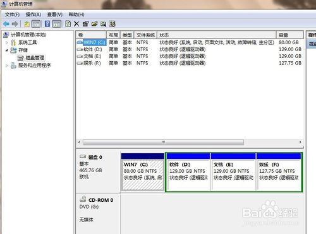Image resolution: width=316 pixels, height=234 pixels.
Task: Click the Refresh toolbar icon
Action: click(68, 24)
